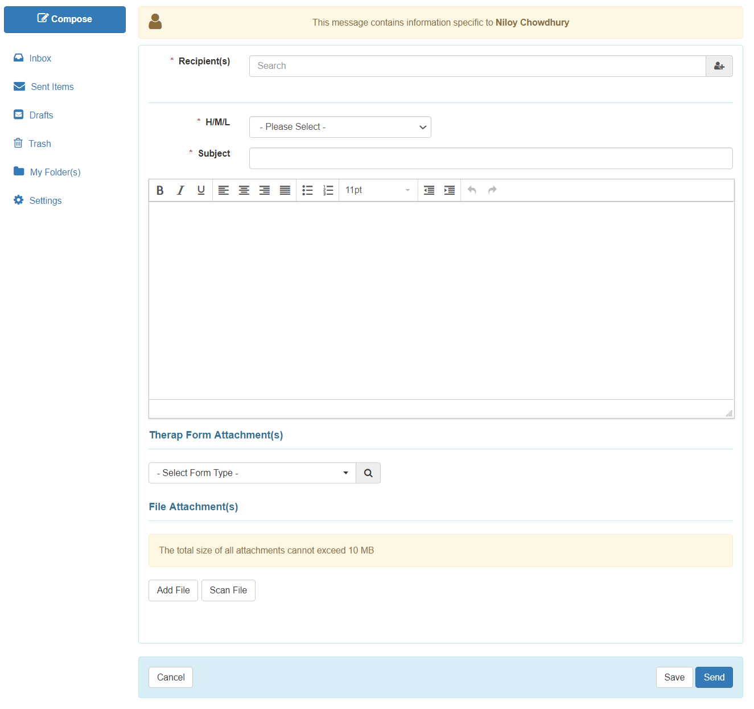Center align the message text
The height and width of the screenshot is (709, 754).
pyautogui.click(x=244, y=190)
